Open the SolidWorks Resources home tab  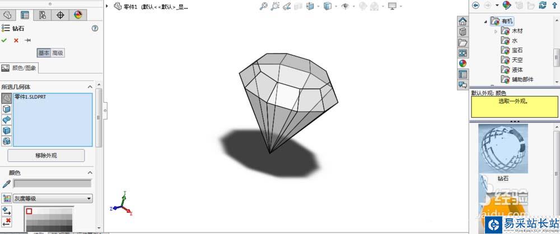(x=463, y=21)
